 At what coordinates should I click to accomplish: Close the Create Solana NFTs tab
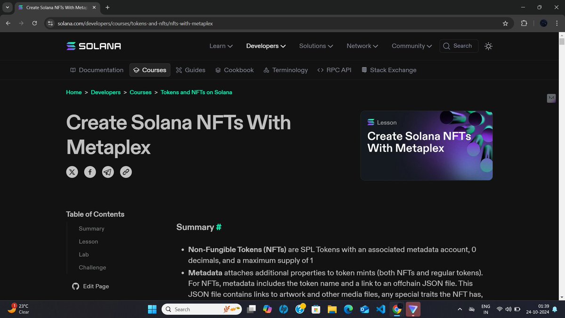click(x=95, y=8)
